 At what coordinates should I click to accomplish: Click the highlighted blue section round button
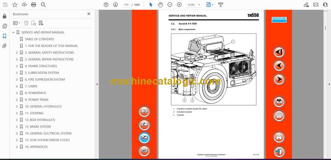point(144,138)
